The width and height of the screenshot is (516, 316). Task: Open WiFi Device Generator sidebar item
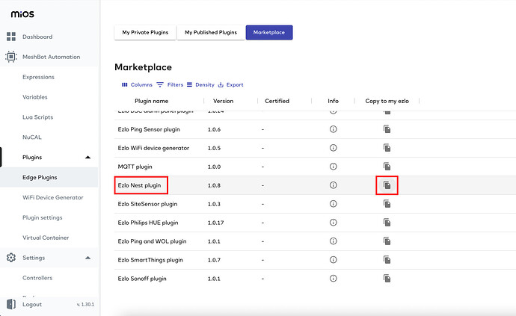(x=53, y=197)
